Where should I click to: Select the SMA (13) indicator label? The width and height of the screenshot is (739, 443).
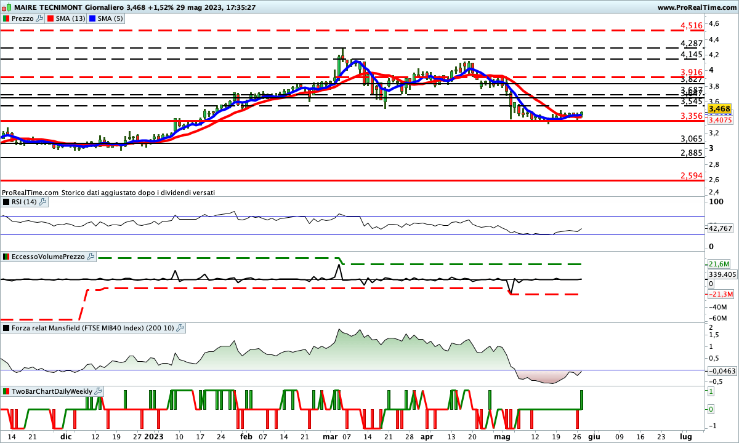(x=70, y=18)
